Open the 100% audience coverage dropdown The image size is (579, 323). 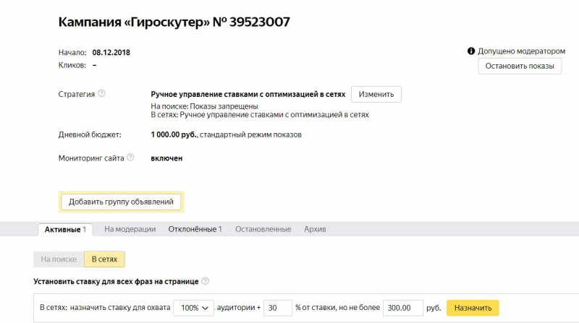193,308
